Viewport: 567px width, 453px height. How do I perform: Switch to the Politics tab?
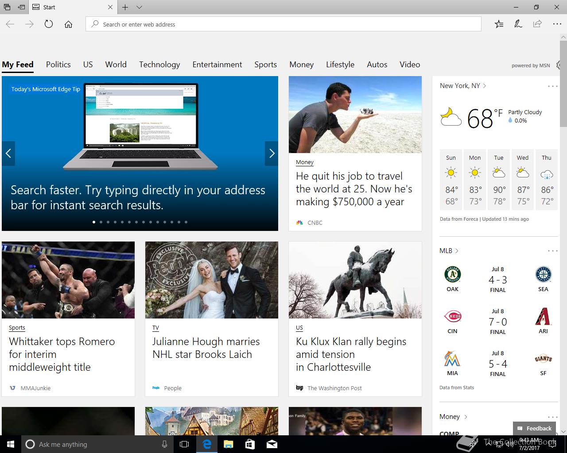(58, 65)
